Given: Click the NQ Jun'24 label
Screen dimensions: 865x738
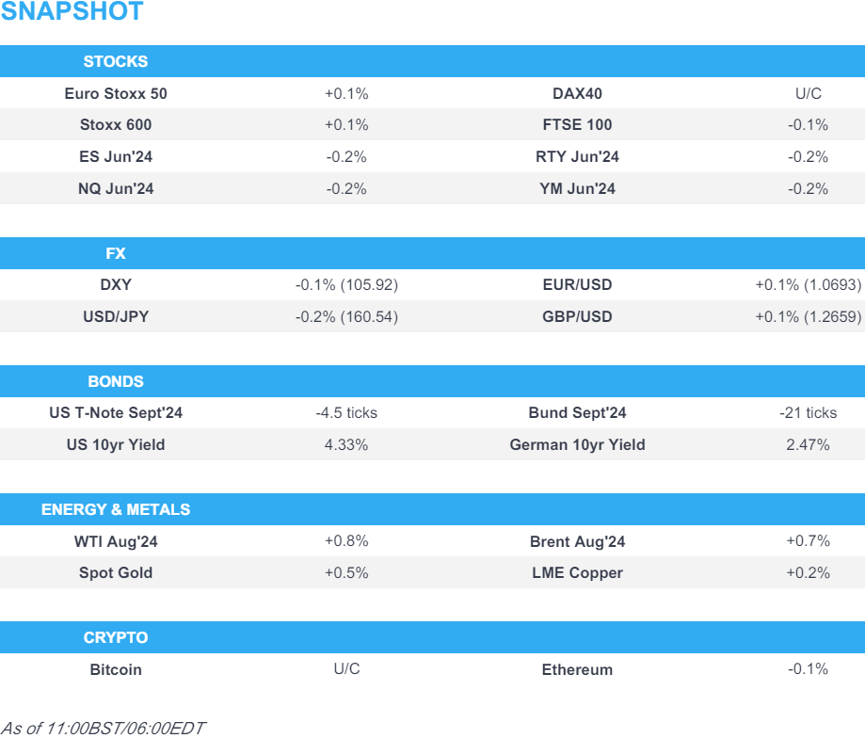Looking at the screenshot, I should pyautogui.click(x=116, y=188).
